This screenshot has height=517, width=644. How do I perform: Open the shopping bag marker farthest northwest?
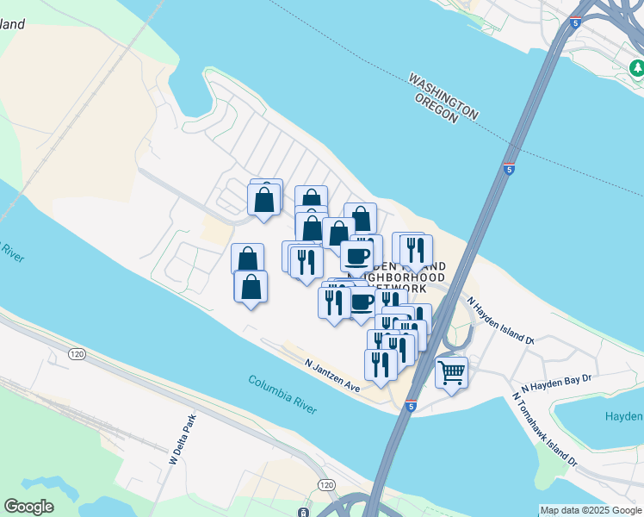[x=263, y=200]
